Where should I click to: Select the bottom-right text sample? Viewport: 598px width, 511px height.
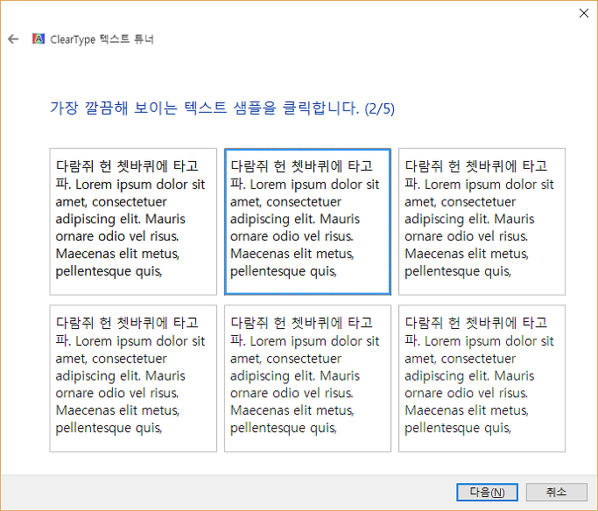click(x=482, y=378)
